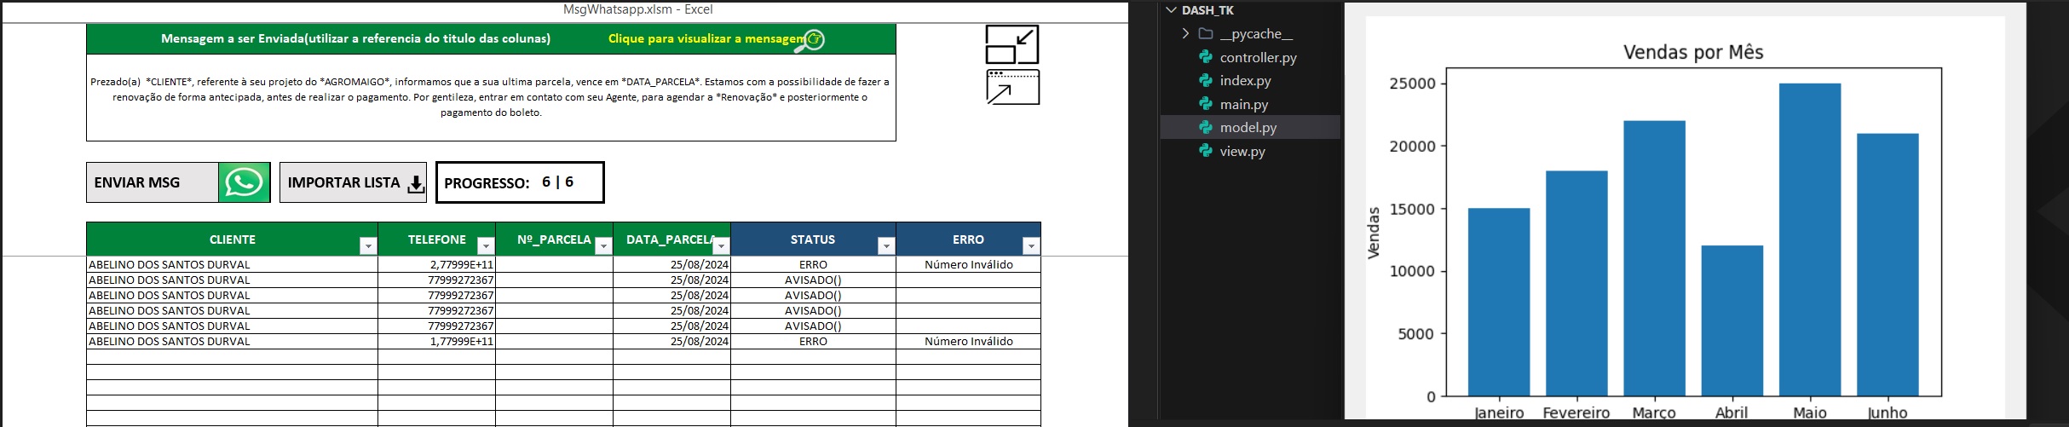2069x427 pixels.
Task: Click the Python icon next to view.py
Action: [1206, 151]
